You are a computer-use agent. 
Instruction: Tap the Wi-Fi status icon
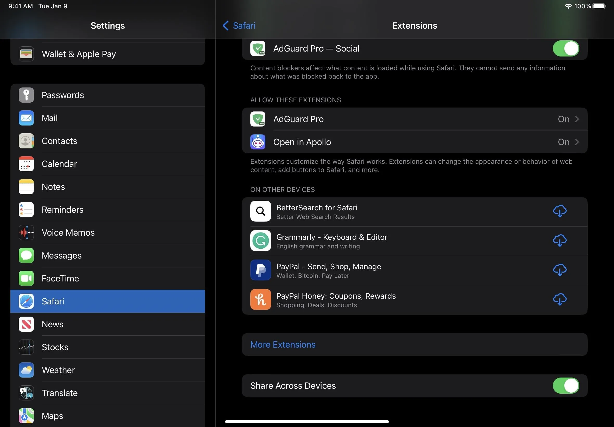tap(568, 6)
